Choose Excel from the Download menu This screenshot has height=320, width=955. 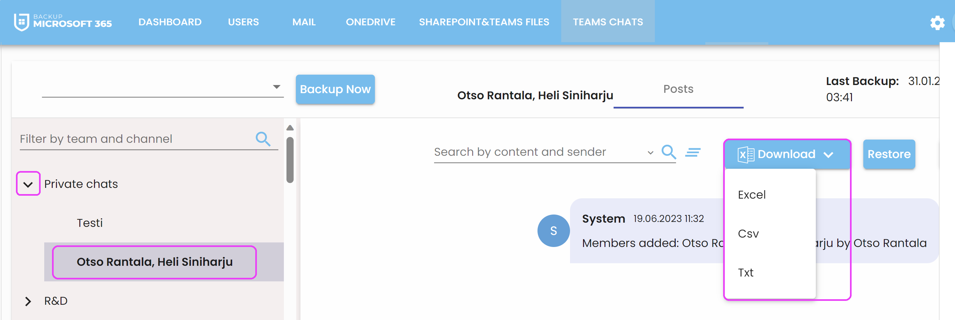(770, 195)
